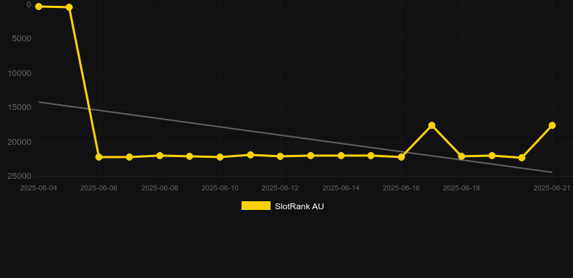Click the 2025-06-08 x-axis label

click(x=160, y=188)
